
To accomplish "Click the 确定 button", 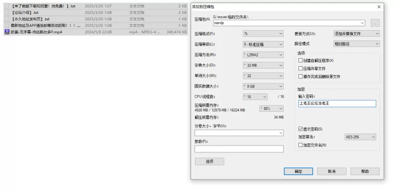I will [298, 171].
